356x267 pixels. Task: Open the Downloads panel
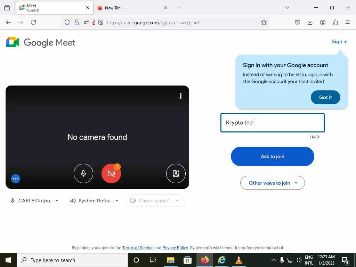pyautogui.click(x=310, y=22)
